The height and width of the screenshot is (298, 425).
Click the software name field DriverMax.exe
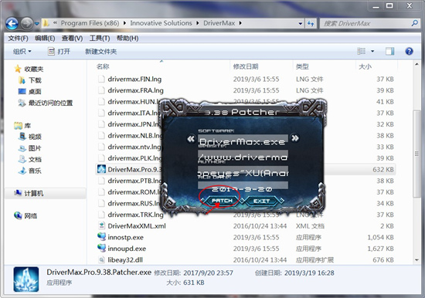point(243,141)
